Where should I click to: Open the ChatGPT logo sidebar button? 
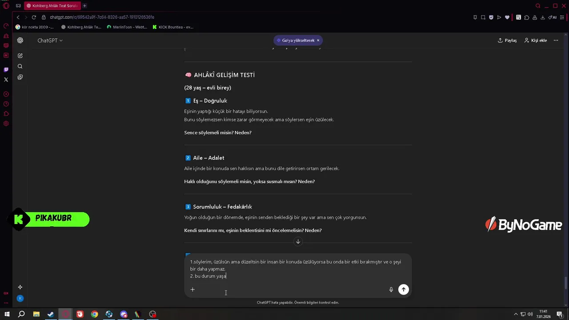(20, 40)
